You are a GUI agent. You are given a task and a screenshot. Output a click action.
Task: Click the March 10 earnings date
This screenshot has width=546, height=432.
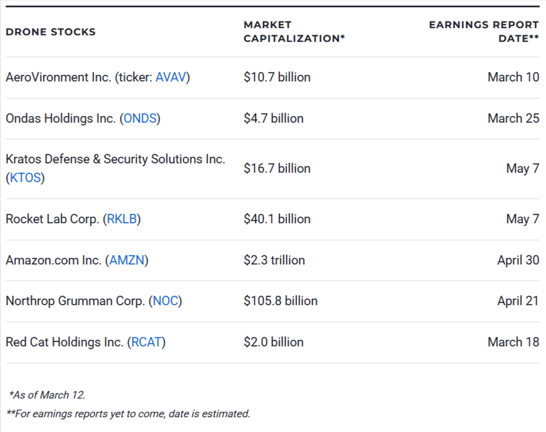[514, 77]
